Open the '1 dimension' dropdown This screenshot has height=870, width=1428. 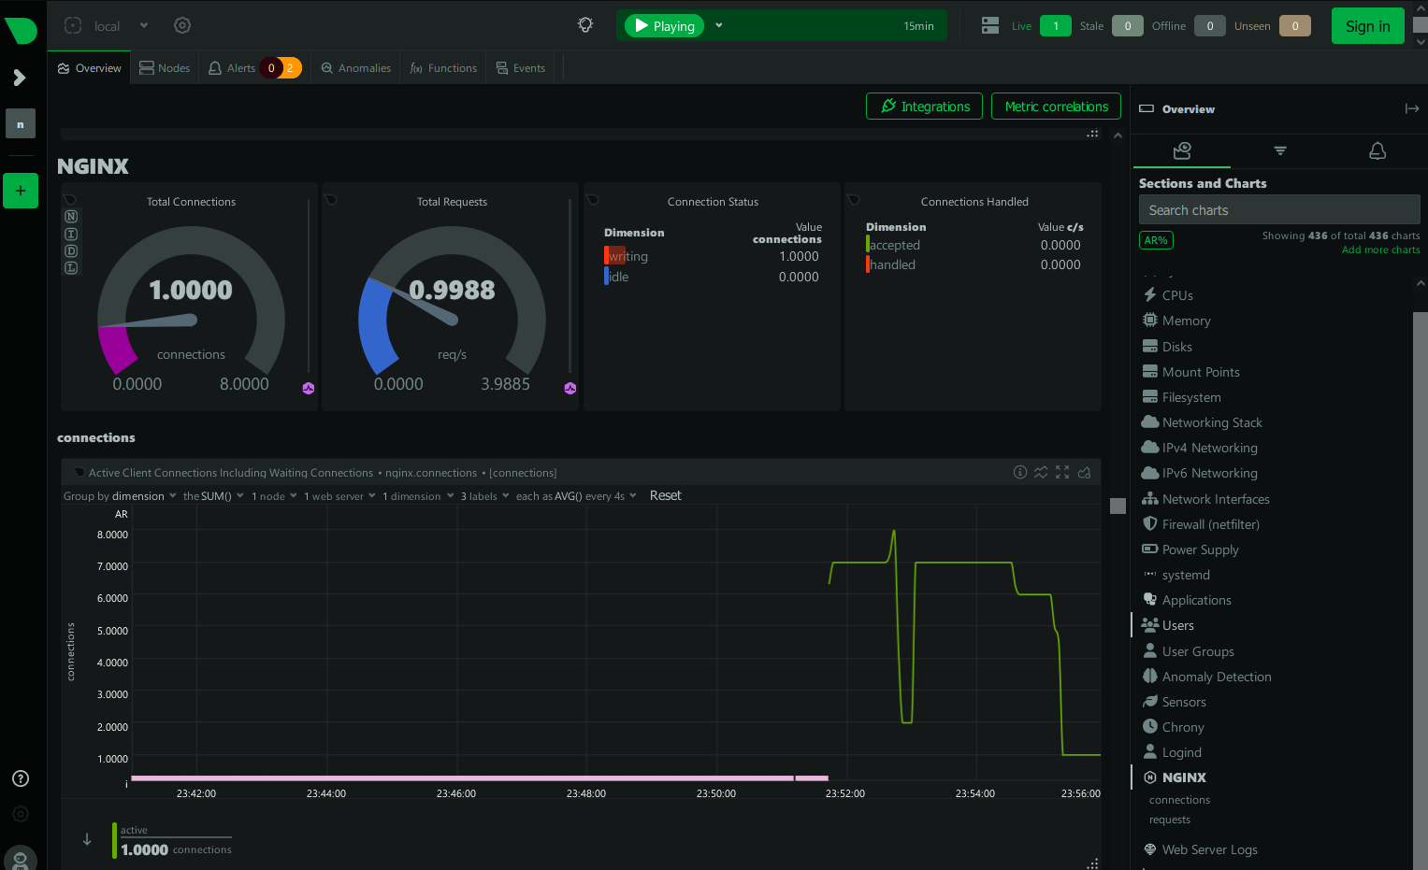coord(418,496)
